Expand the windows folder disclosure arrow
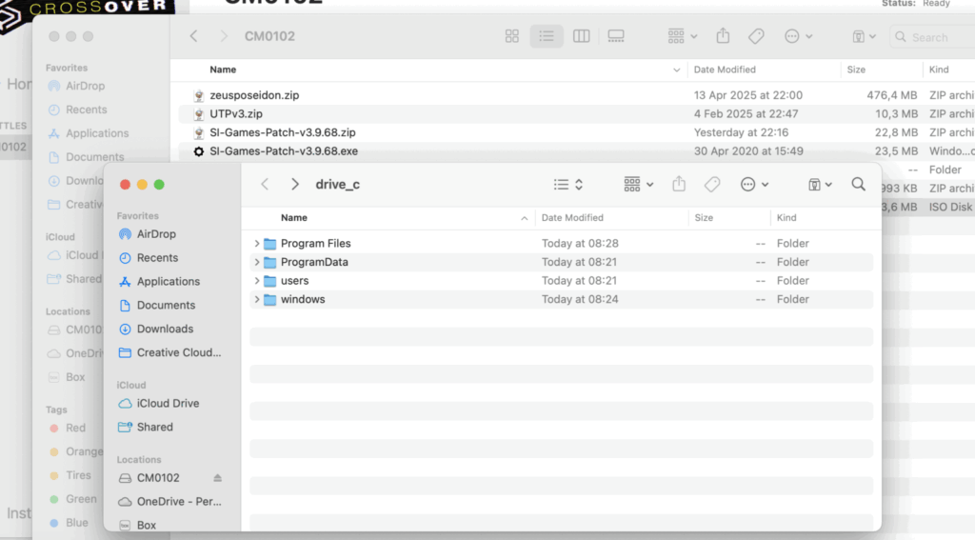This screenshot has height=540, width=975. [x=257, y=300]
